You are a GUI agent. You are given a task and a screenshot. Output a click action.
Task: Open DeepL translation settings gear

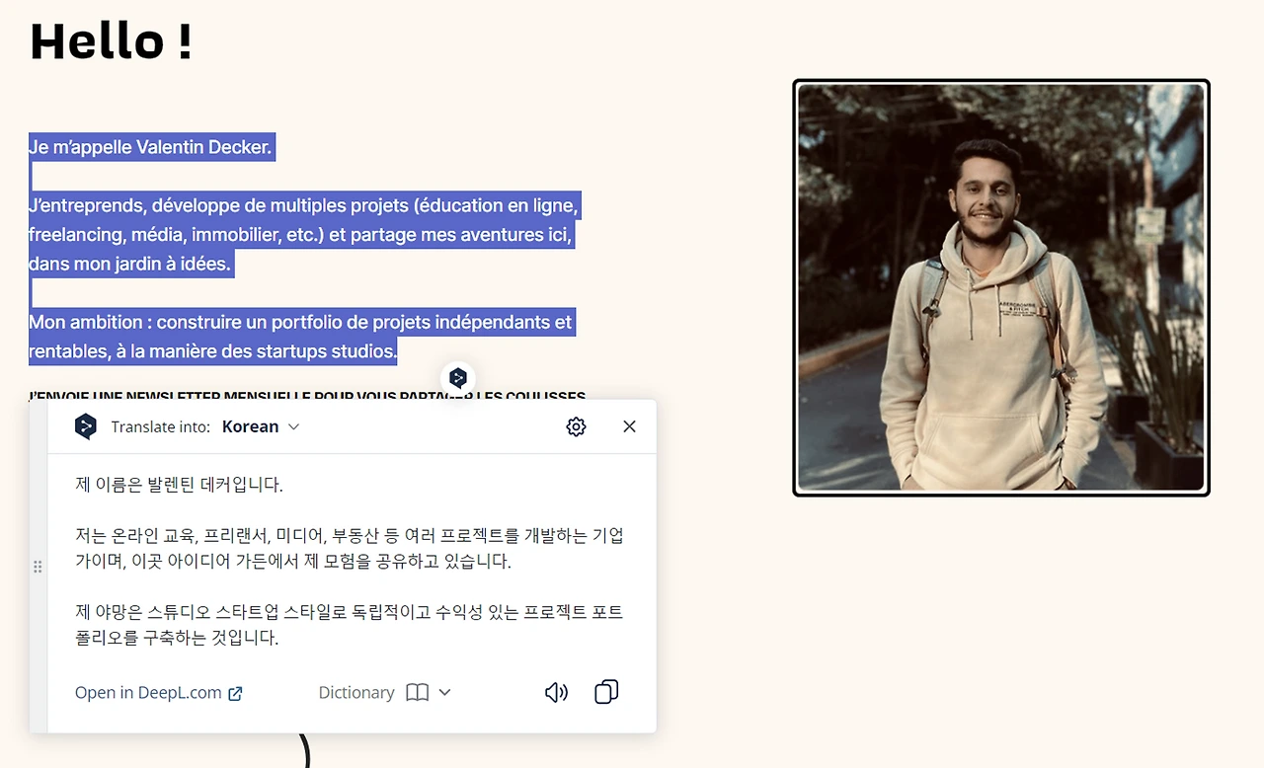pyautogui.click(x=576, y=426)
